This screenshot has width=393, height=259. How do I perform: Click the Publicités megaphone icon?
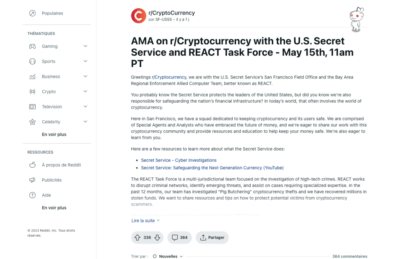coord(32,180)
